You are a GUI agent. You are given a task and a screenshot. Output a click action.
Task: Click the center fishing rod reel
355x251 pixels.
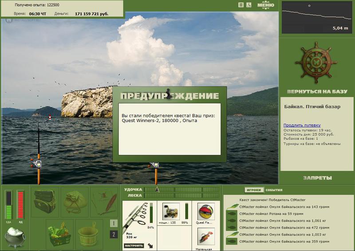(155, 165)
